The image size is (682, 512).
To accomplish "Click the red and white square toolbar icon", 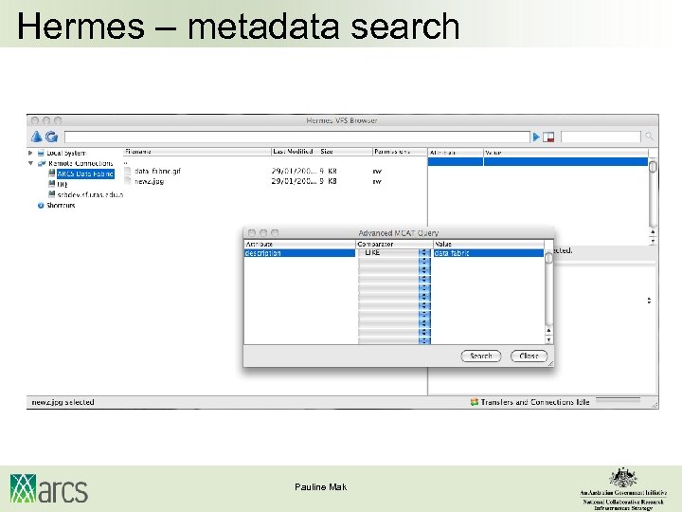I will [548, 137].
